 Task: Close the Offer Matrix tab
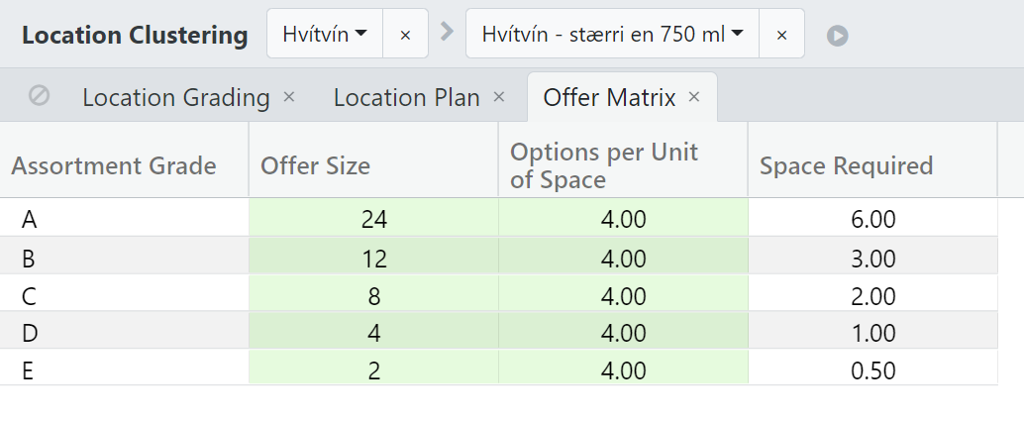[694, 97]
